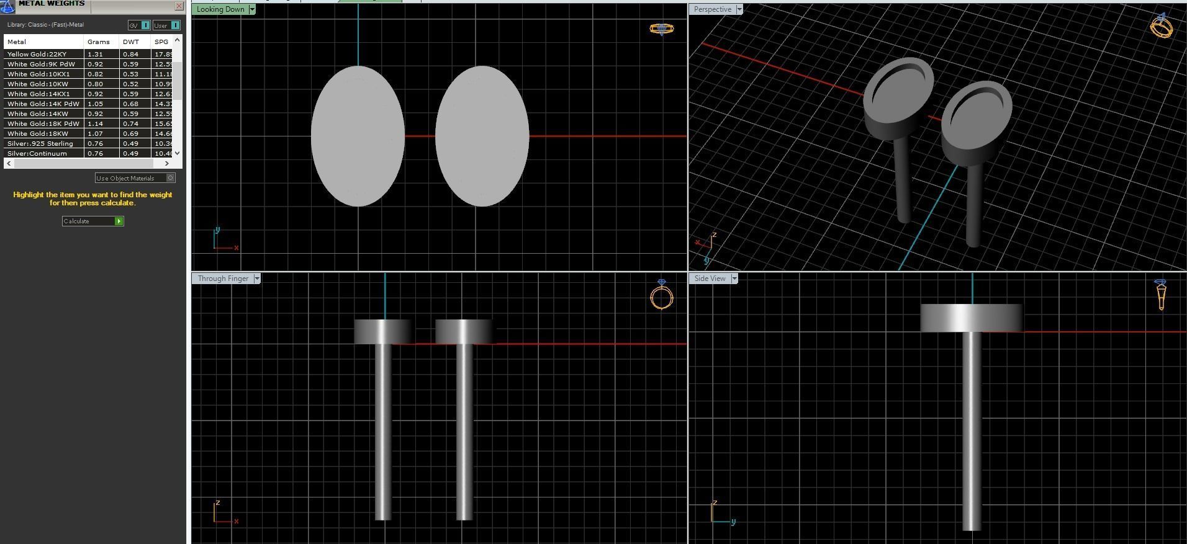1187x544 pixels.
Task: Click the Side View ring orientation icon
Action: pos(1161,295)
